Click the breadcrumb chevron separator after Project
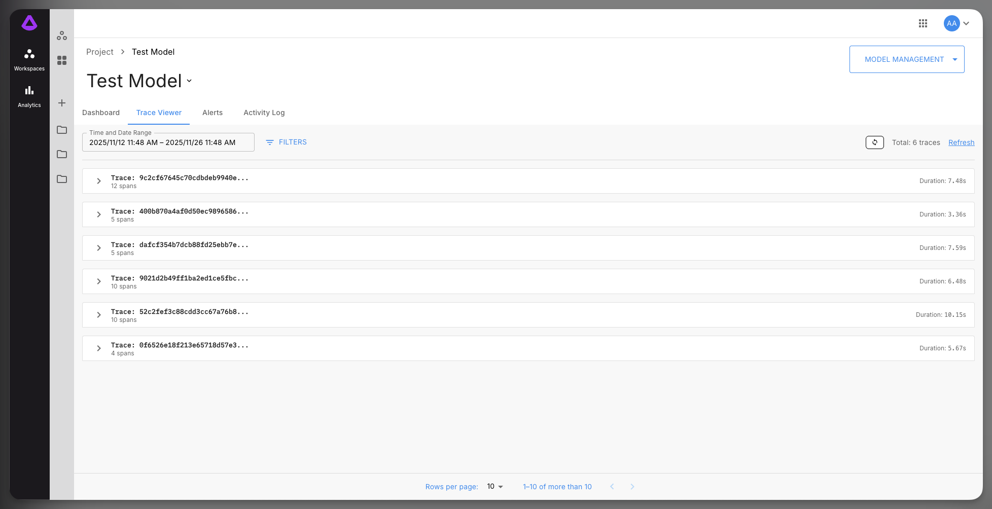This screenshot has height=509, width=992. (123, 52)
